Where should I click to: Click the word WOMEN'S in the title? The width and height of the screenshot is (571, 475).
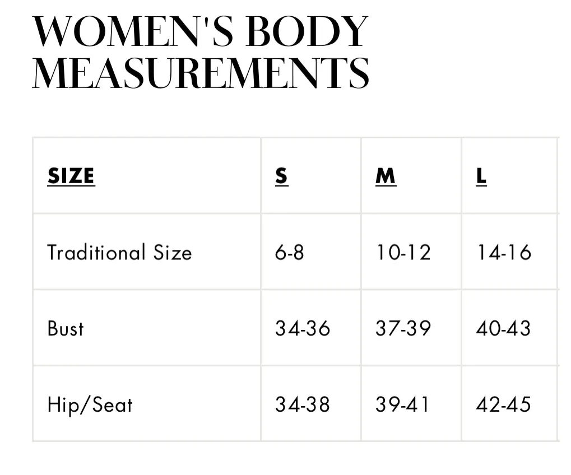click(133, 31)
